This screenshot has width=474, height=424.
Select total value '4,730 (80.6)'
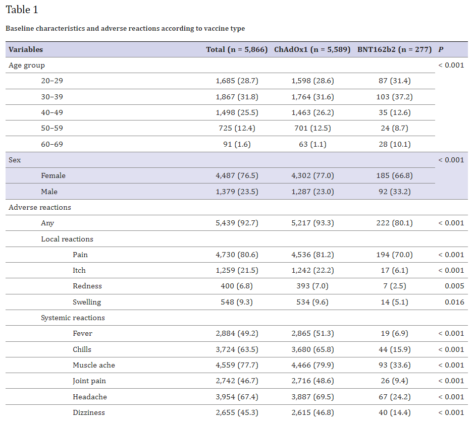(237, 255)
